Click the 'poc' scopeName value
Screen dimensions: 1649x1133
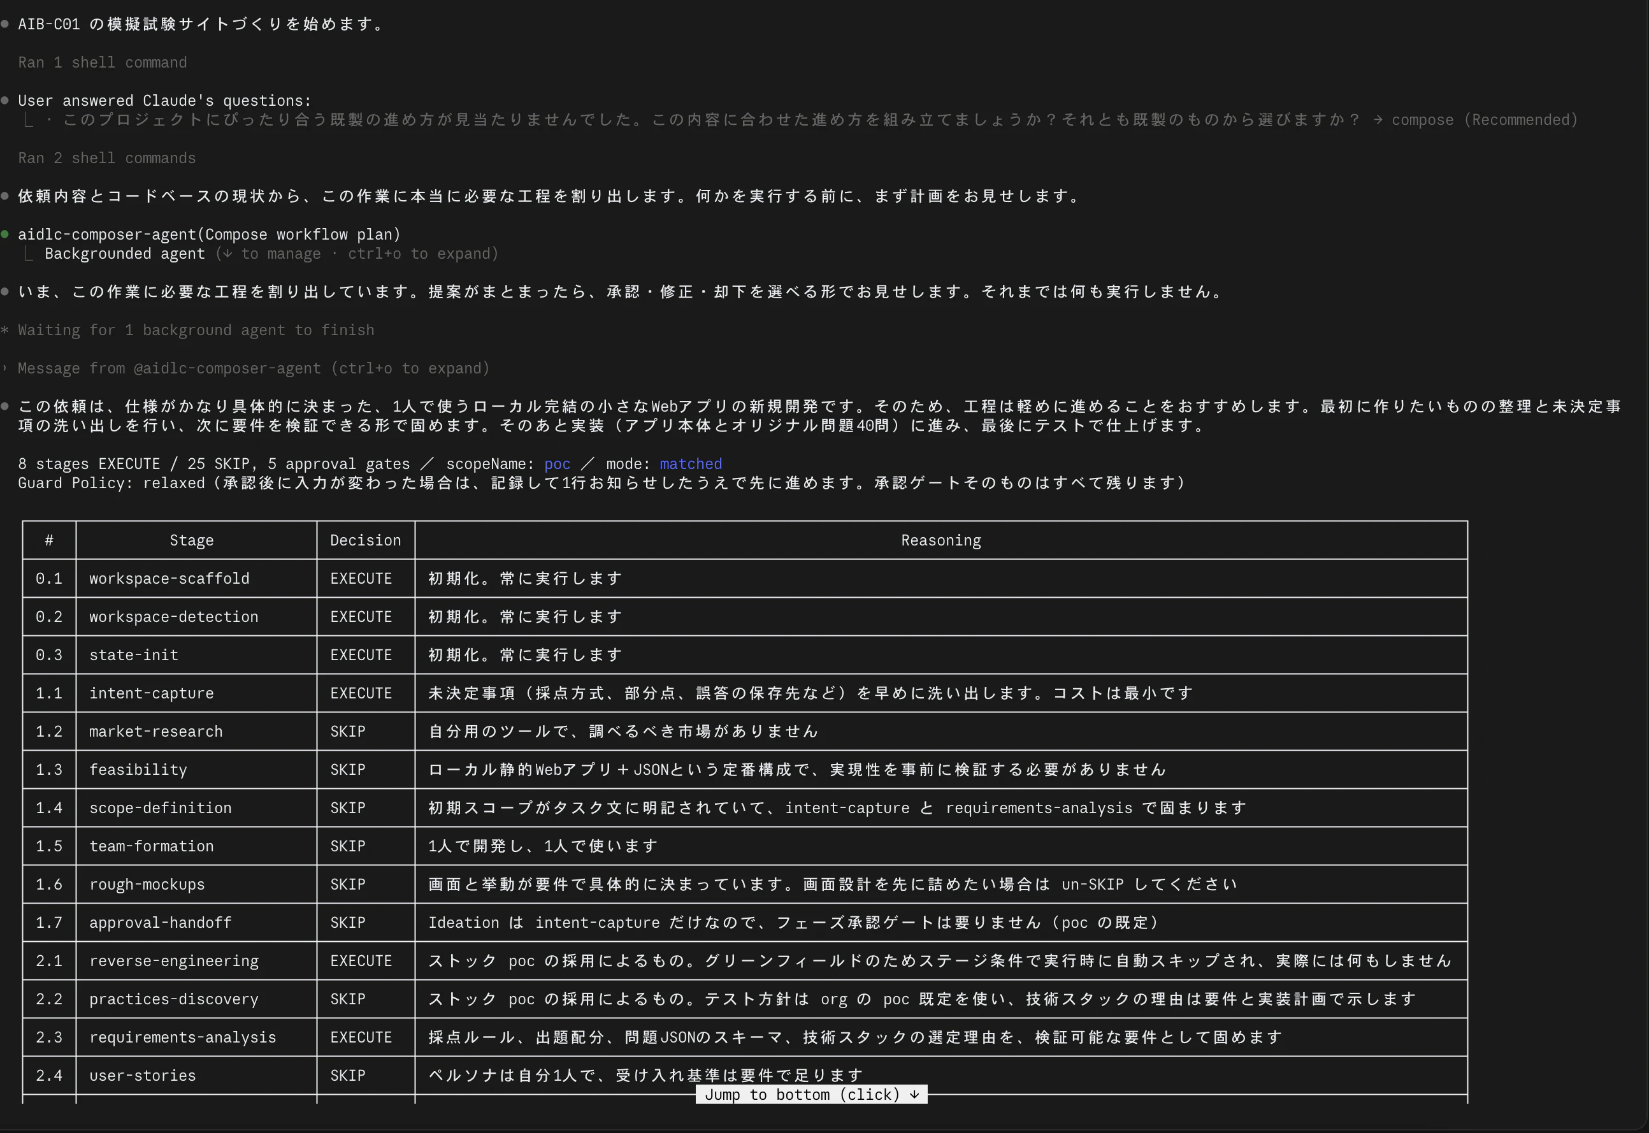[x=558, y=463]
